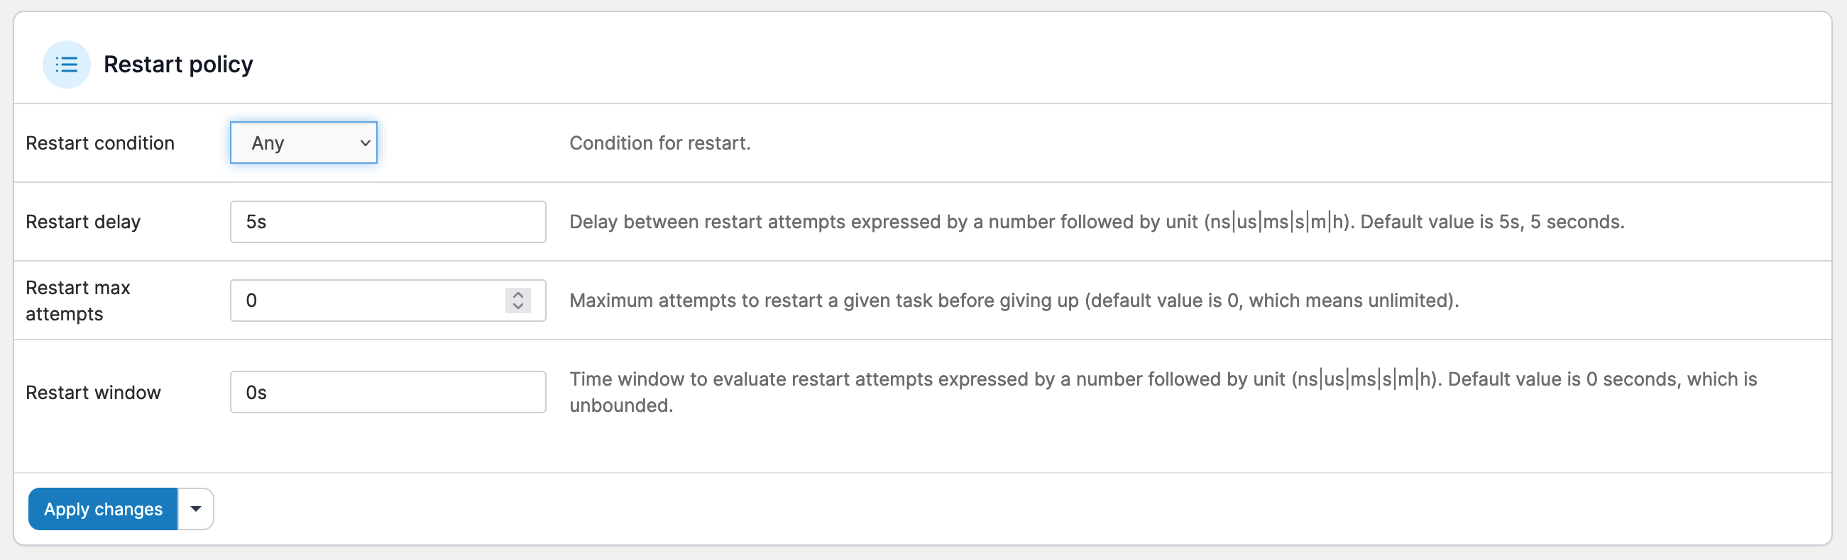Click the word 'unbounded.' in Restart window help
This screenshot has height=560, width=1847.
coord(621,405)
